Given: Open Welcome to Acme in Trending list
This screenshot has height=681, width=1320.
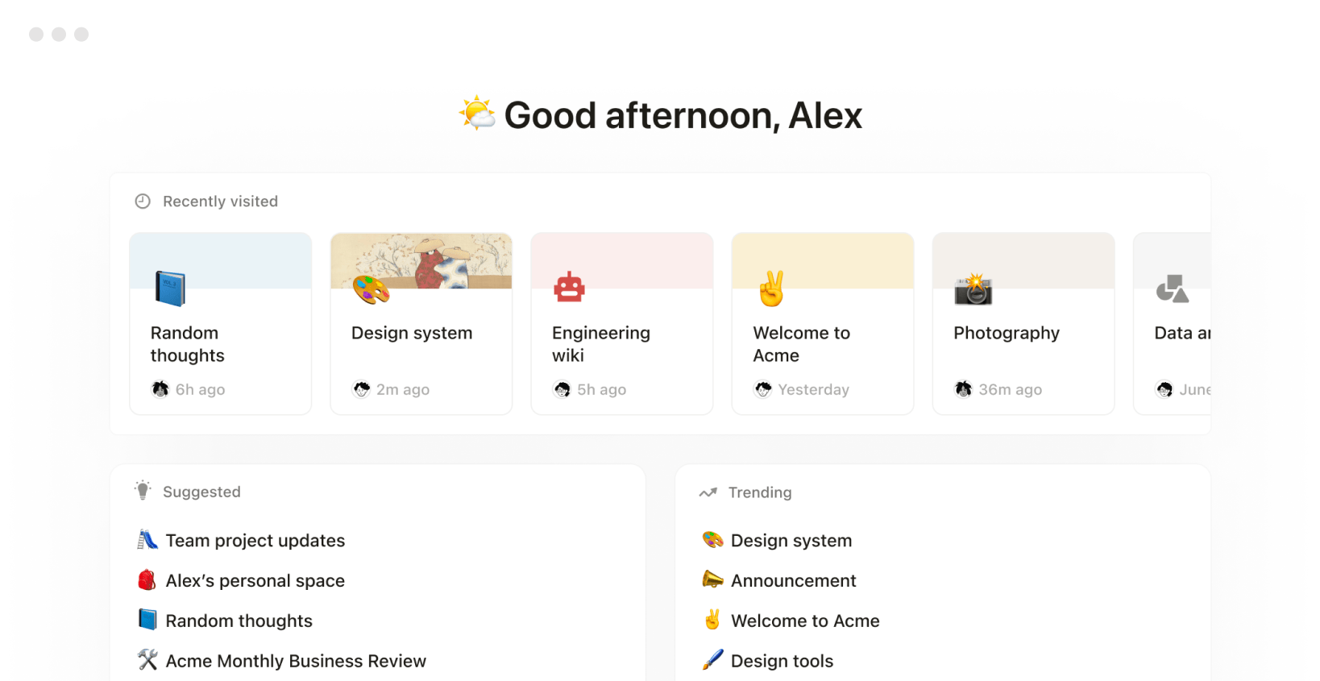Looking at the screenshot, I should [x=804, y=621].
